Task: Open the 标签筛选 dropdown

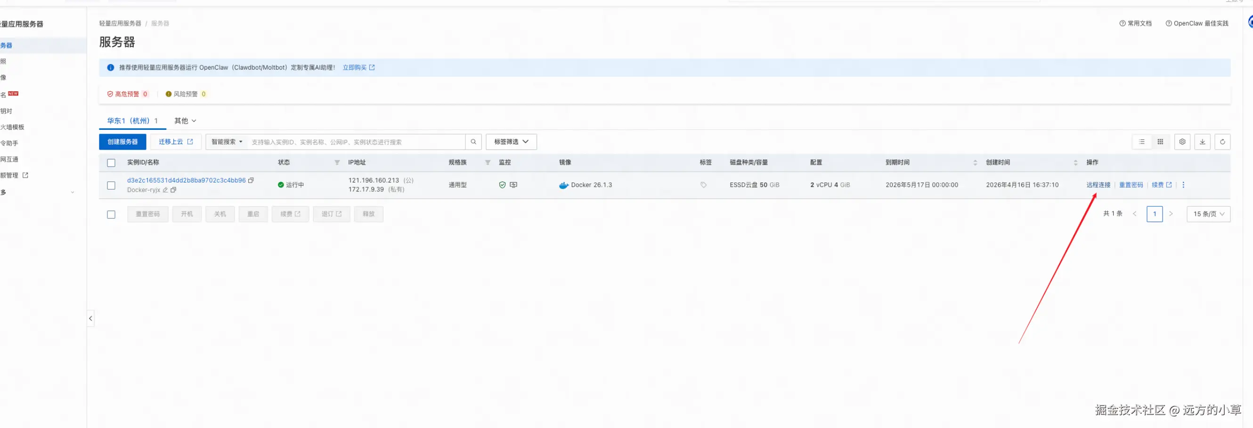Action: pos(511,142)
